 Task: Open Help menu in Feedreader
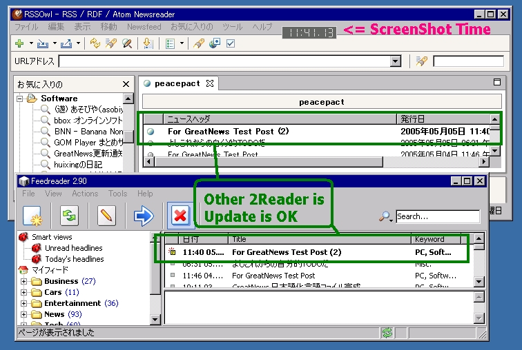145,194
